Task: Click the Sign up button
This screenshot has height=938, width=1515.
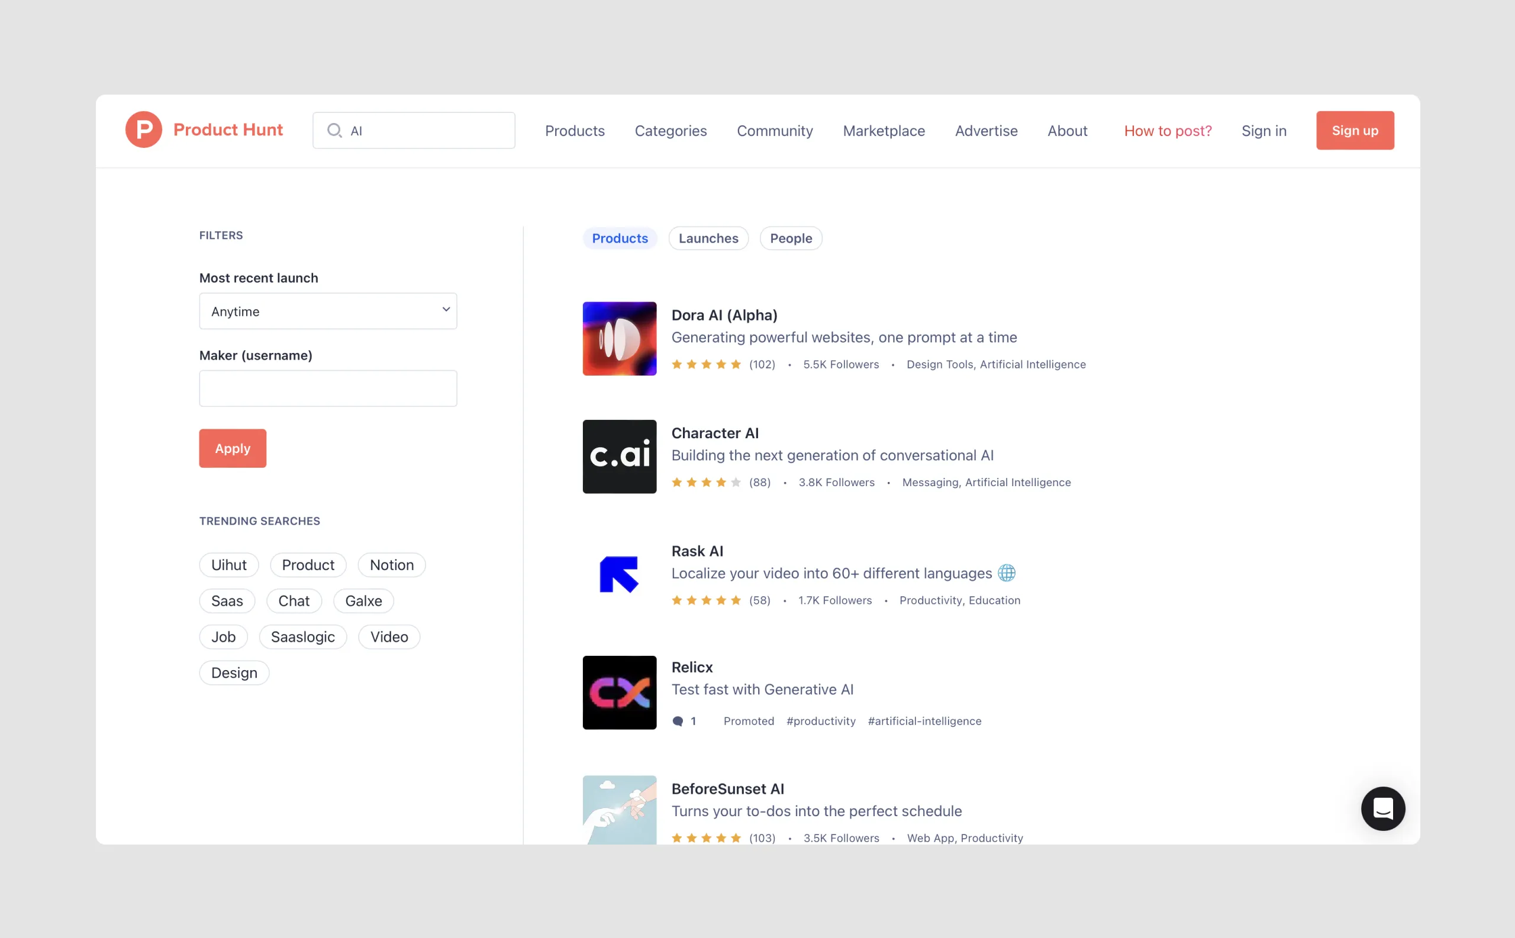Action: 1355,130
